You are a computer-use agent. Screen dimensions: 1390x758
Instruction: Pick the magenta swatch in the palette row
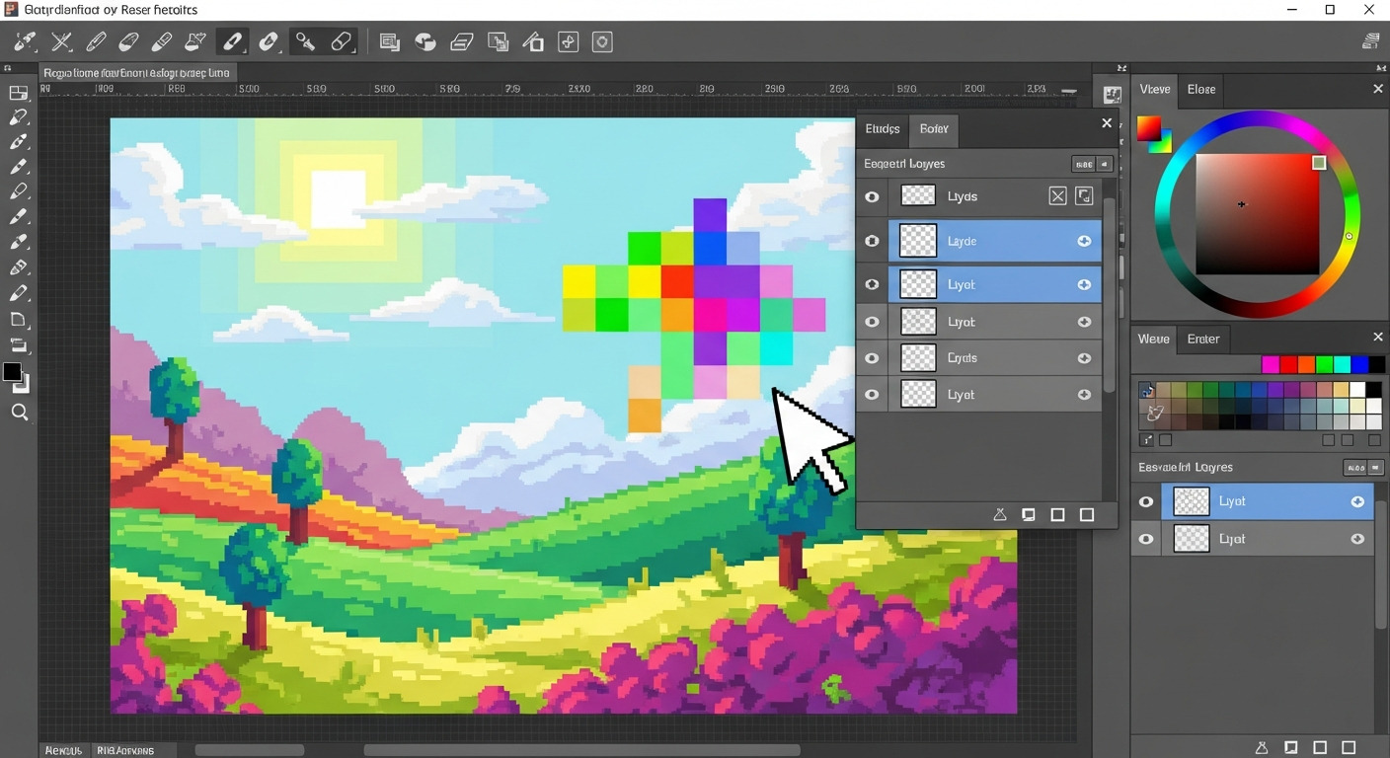click(x=1273, y=364)
